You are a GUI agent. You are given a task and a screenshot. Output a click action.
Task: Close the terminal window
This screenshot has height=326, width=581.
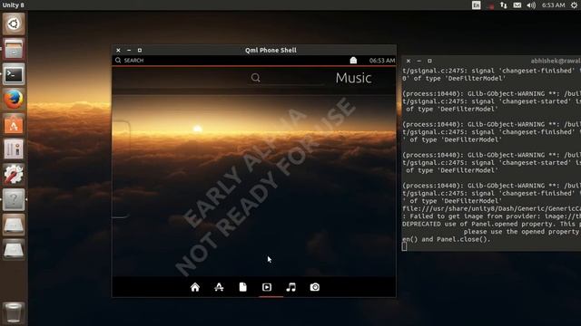pos(409,61)
